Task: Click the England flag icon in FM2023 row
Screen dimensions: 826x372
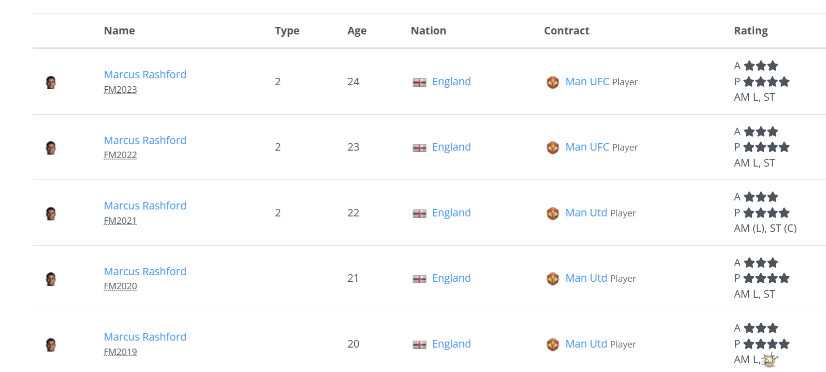Action: [x=419, y=82]
